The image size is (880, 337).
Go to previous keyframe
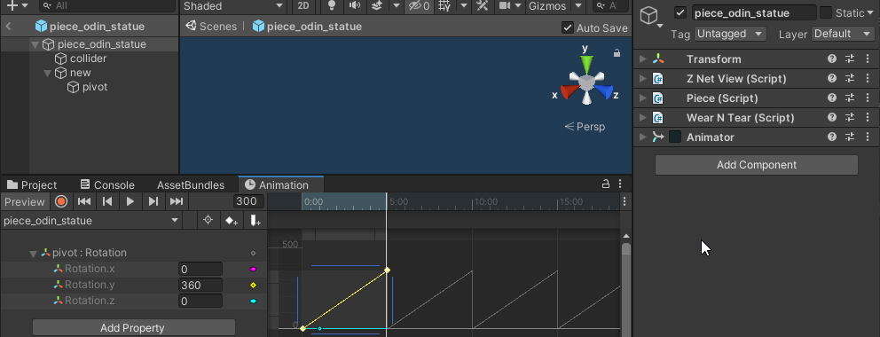[107, 201]
